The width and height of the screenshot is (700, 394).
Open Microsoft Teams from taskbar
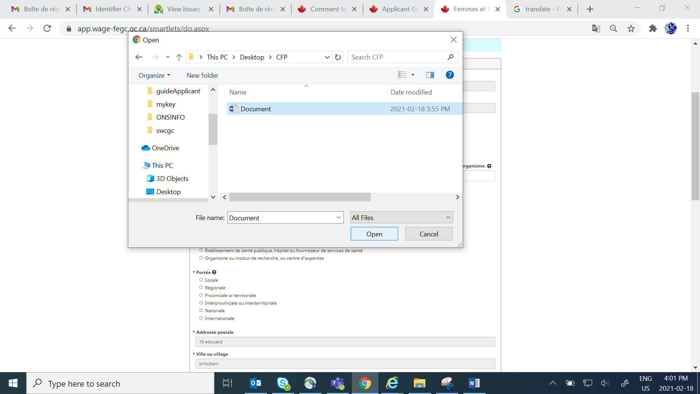point(337,383)
